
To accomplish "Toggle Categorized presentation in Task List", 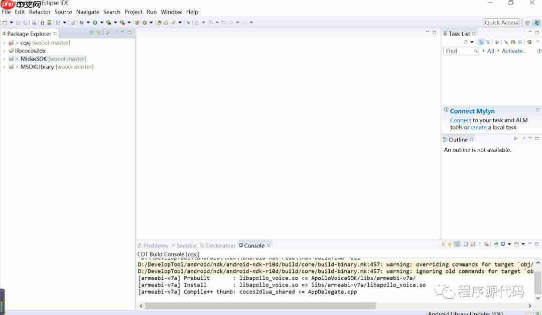I will pyautogui.click(x=481, y=42).
